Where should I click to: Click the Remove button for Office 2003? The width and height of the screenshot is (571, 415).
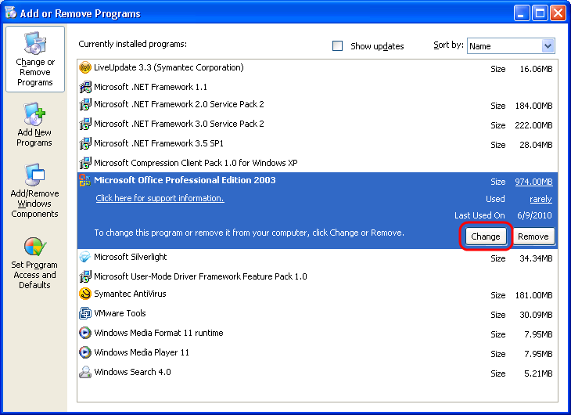pos(533,236)
